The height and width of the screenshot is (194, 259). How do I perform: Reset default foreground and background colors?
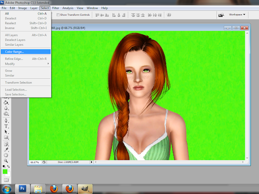[4, 166]
